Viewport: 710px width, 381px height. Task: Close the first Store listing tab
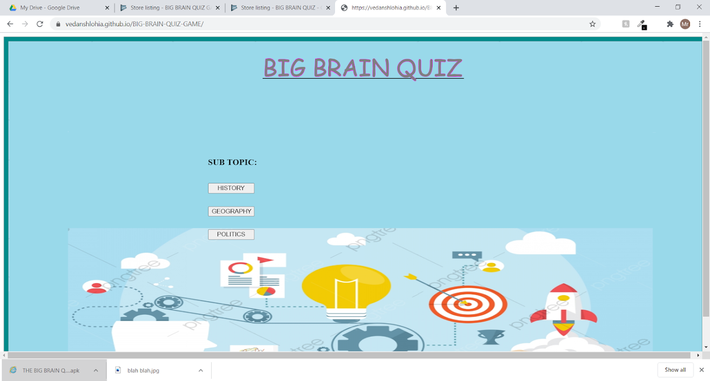(x=217, y=8)
